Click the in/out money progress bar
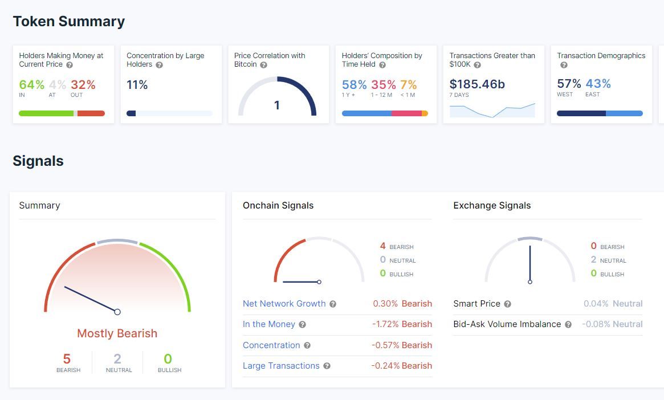664x400 pixels. click(x=62, y=113)
